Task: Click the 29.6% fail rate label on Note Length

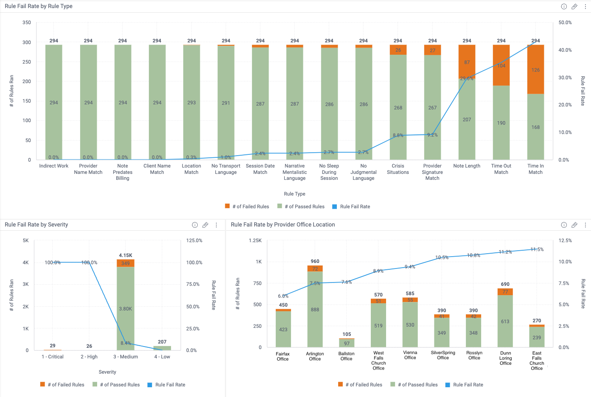Action: (x=467, y=78)
